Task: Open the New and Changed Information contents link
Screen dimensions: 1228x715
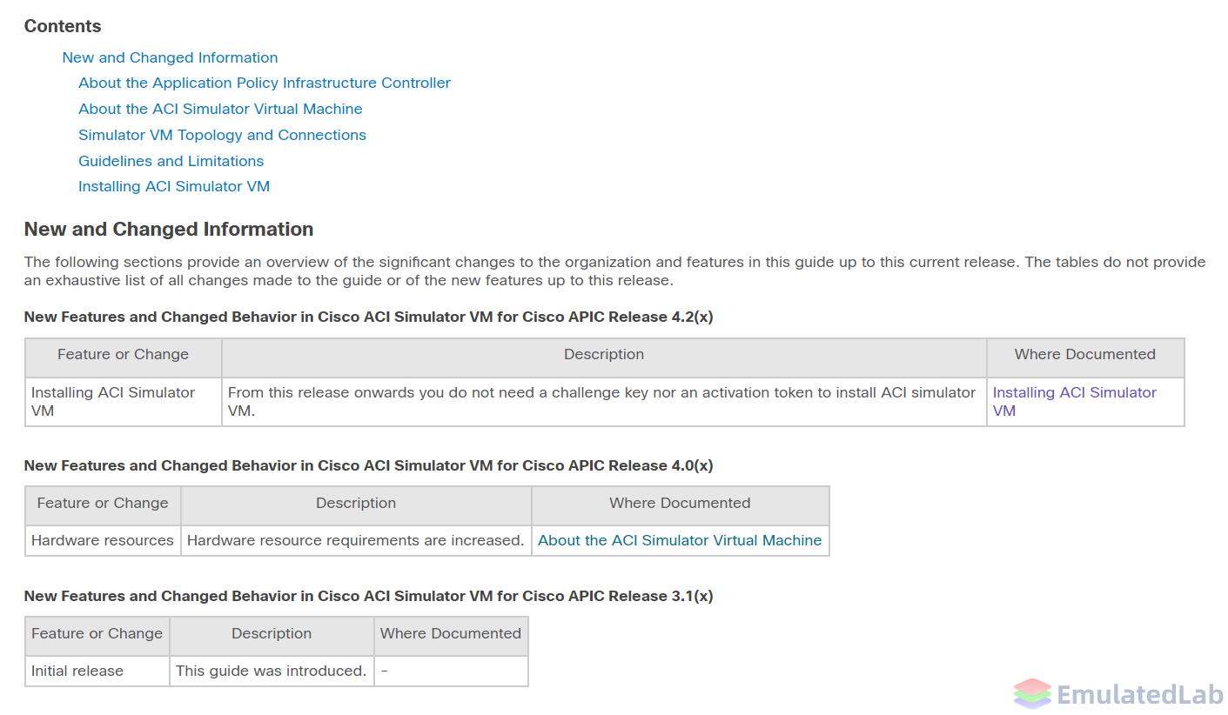Action: (170, 57)
